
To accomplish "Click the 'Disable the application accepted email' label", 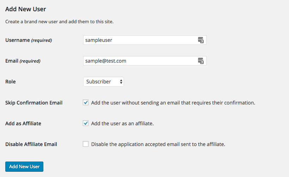I will point(158,144).
